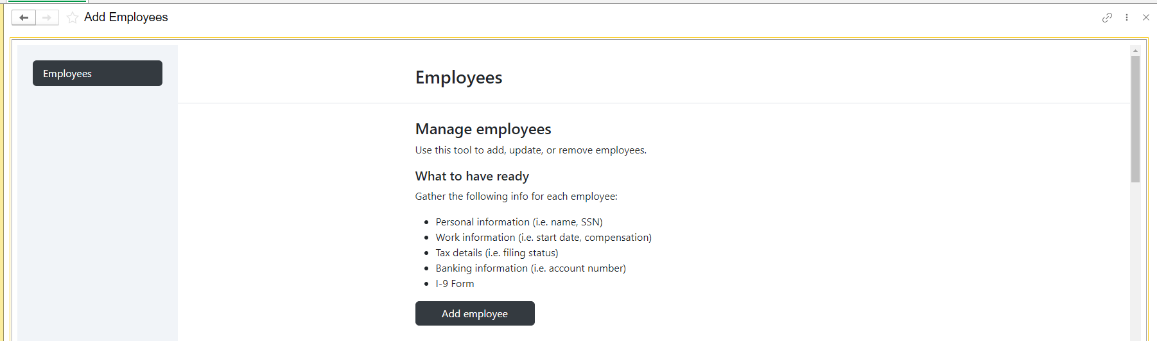1157x341 pixels.
Task: Click the What to have ready heading
Action: point(473,176)
